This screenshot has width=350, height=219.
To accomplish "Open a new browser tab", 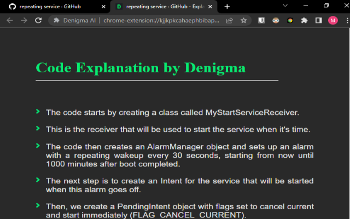I will (x=227, y=7).
